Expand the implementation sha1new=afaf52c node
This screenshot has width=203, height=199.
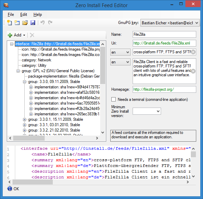[x=31, y=93]
